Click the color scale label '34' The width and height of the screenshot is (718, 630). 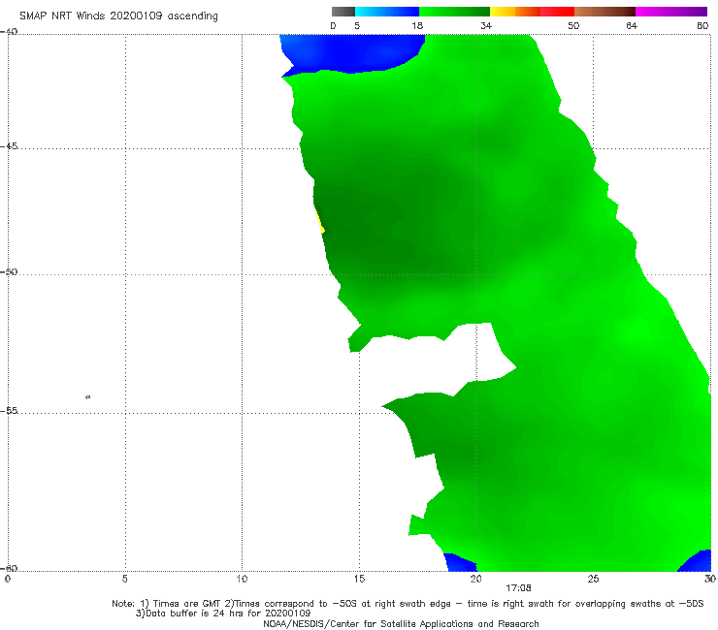486,25
